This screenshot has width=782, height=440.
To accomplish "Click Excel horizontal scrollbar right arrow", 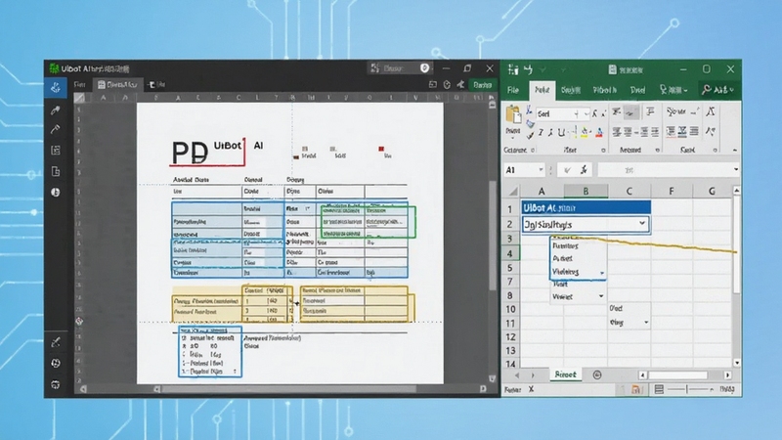I will [x=727, y=375].
